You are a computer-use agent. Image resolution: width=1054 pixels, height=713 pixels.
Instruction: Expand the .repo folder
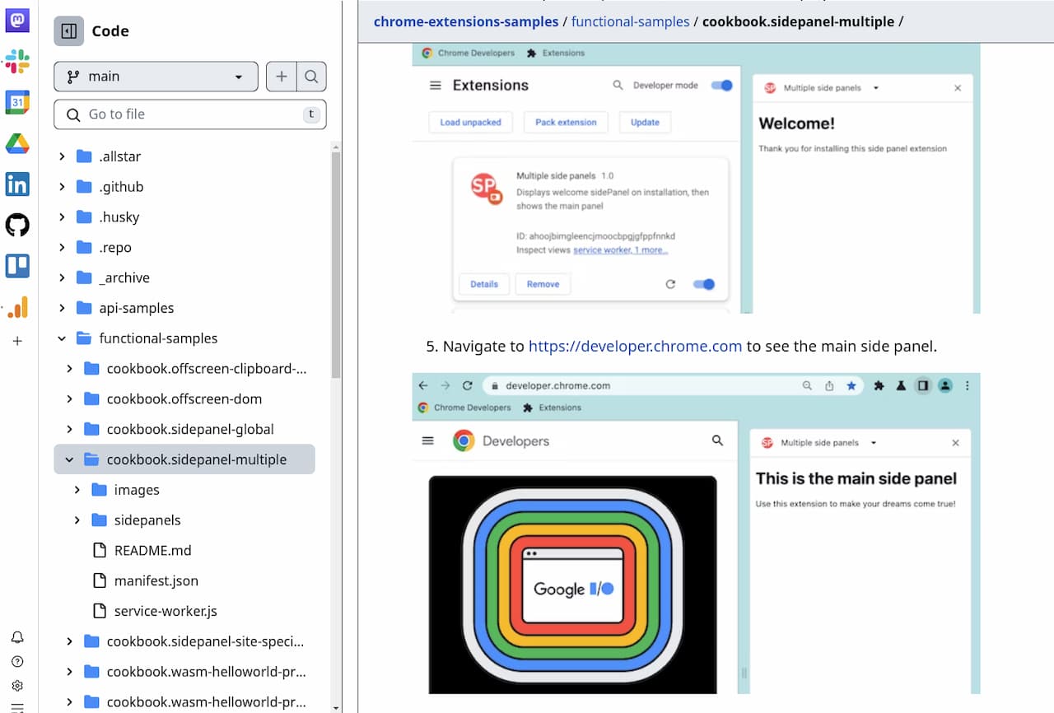(62, 248)
